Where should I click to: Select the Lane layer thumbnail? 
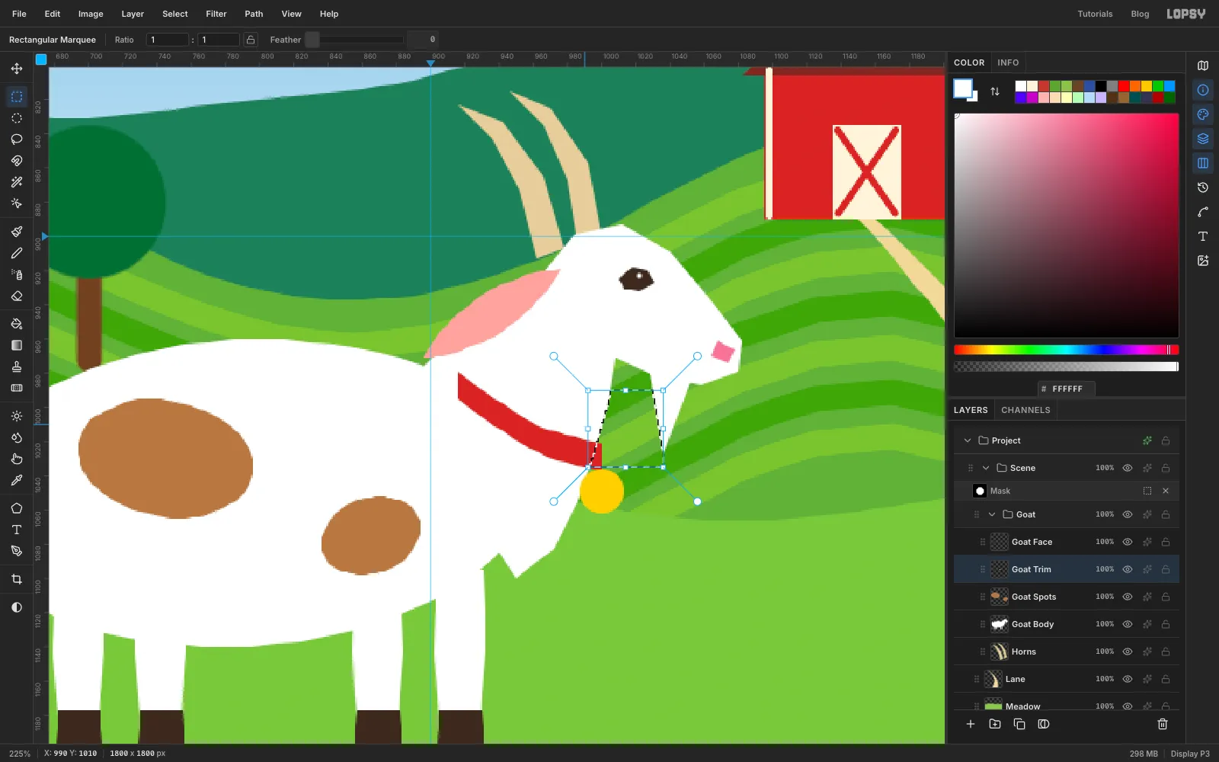click(x=993, y=679)
